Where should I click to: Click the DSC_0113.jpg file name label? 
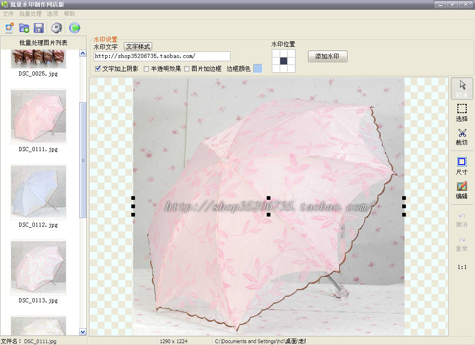coord(38,300)
